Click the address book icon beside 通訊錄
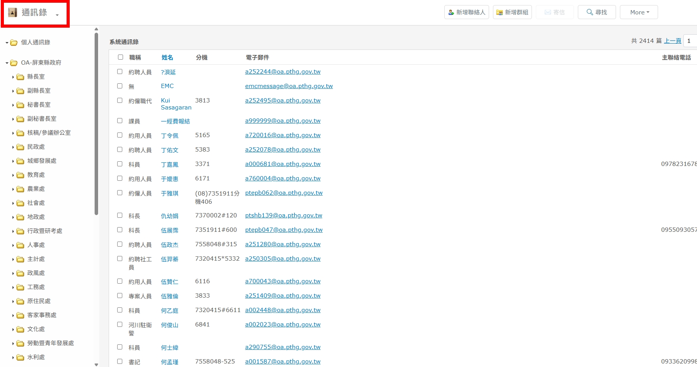 click(x=12, y=12)
